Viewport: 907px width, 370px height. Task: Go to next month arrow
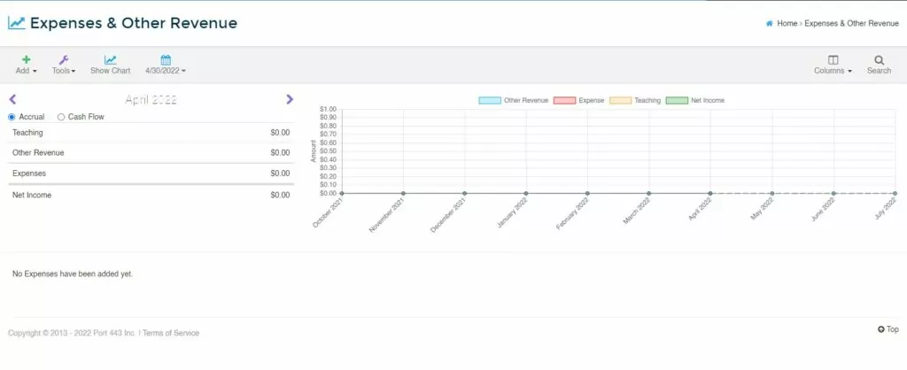click(x=290, y=99)
